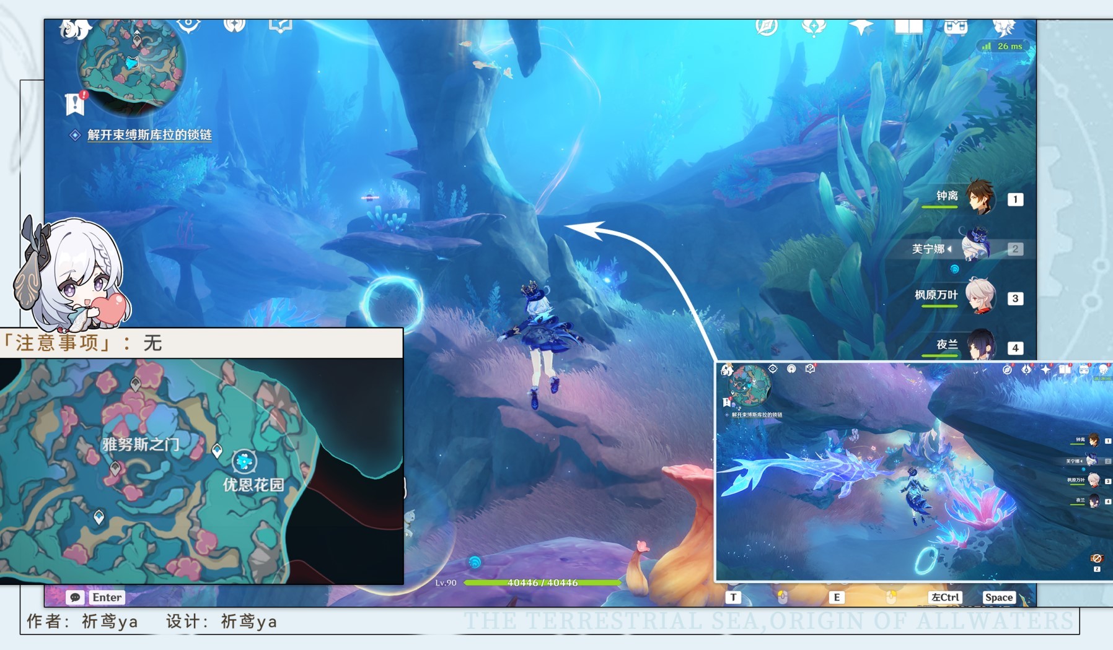
Task: Click the green HP bar
Action: [542, 583]
